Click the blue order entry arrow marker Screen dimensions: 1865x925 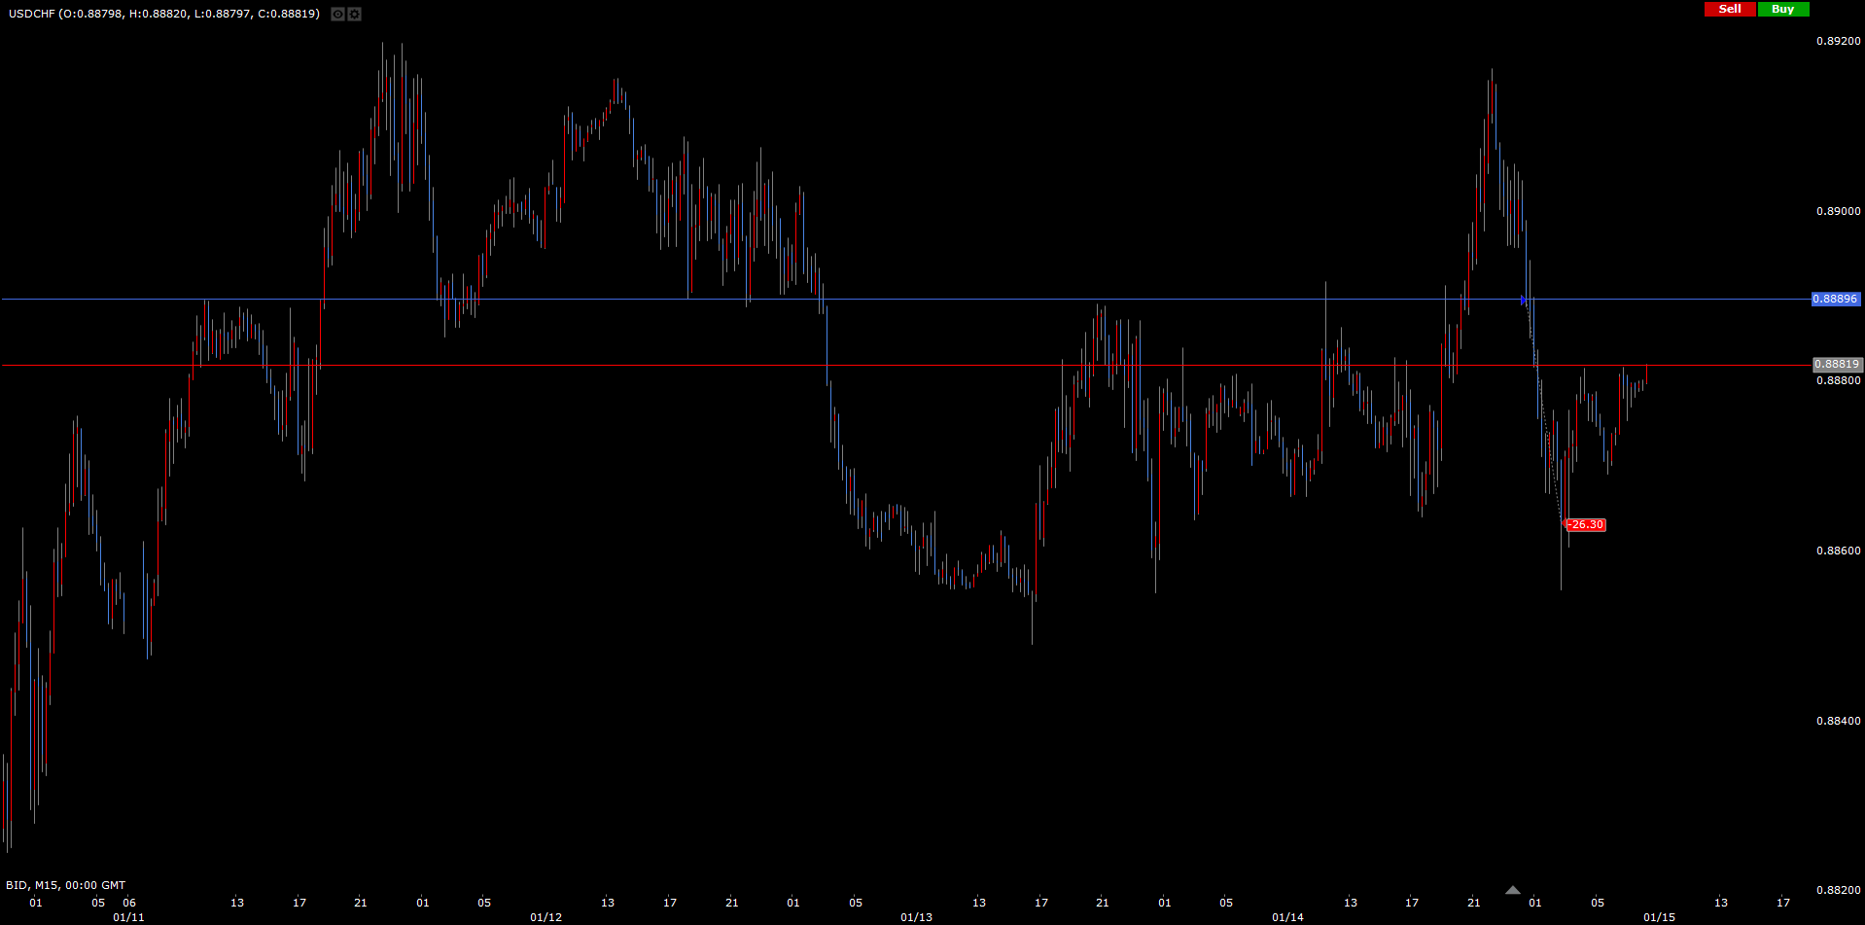tap(1524, 301)
